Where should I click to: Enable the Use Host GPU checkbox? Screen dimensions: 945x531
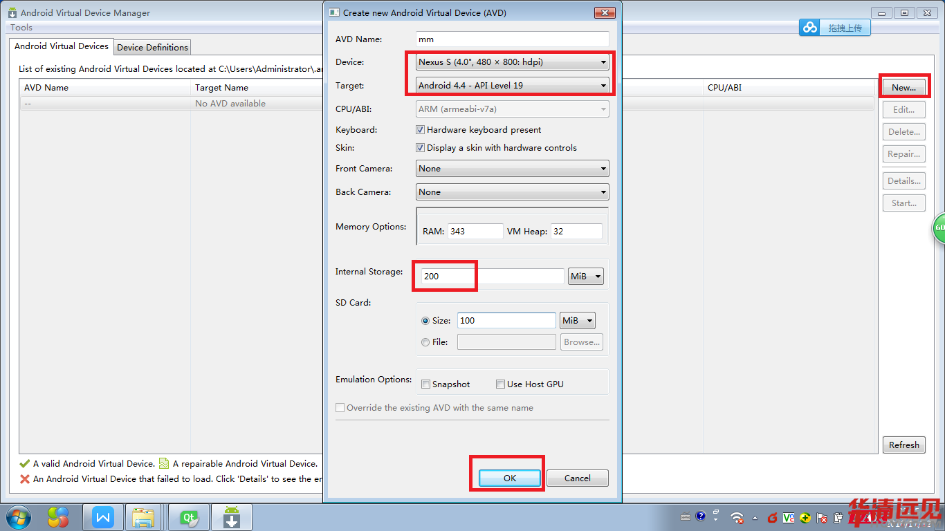tap(500, 384)
